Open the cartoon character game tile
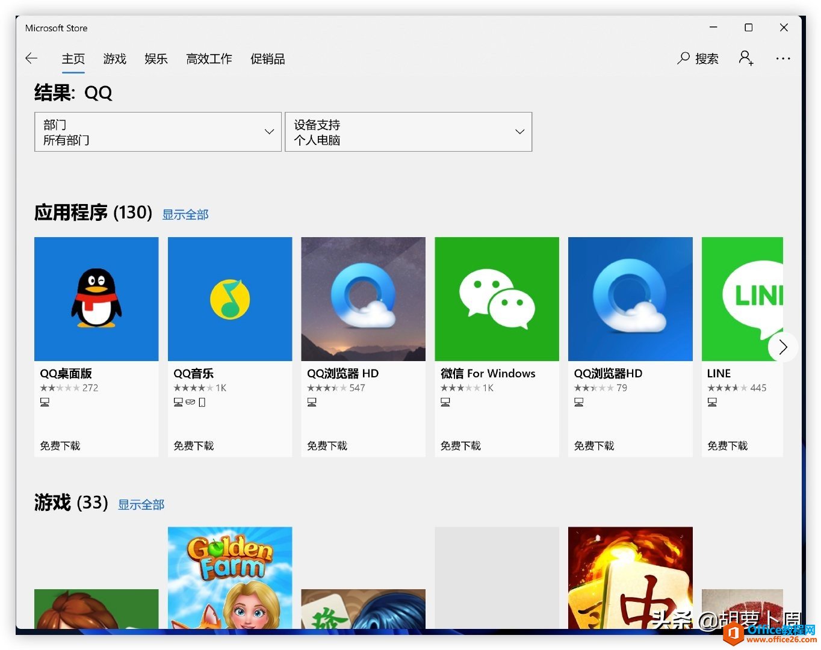This screenshot has height=650, width=821. pos(96,609)
